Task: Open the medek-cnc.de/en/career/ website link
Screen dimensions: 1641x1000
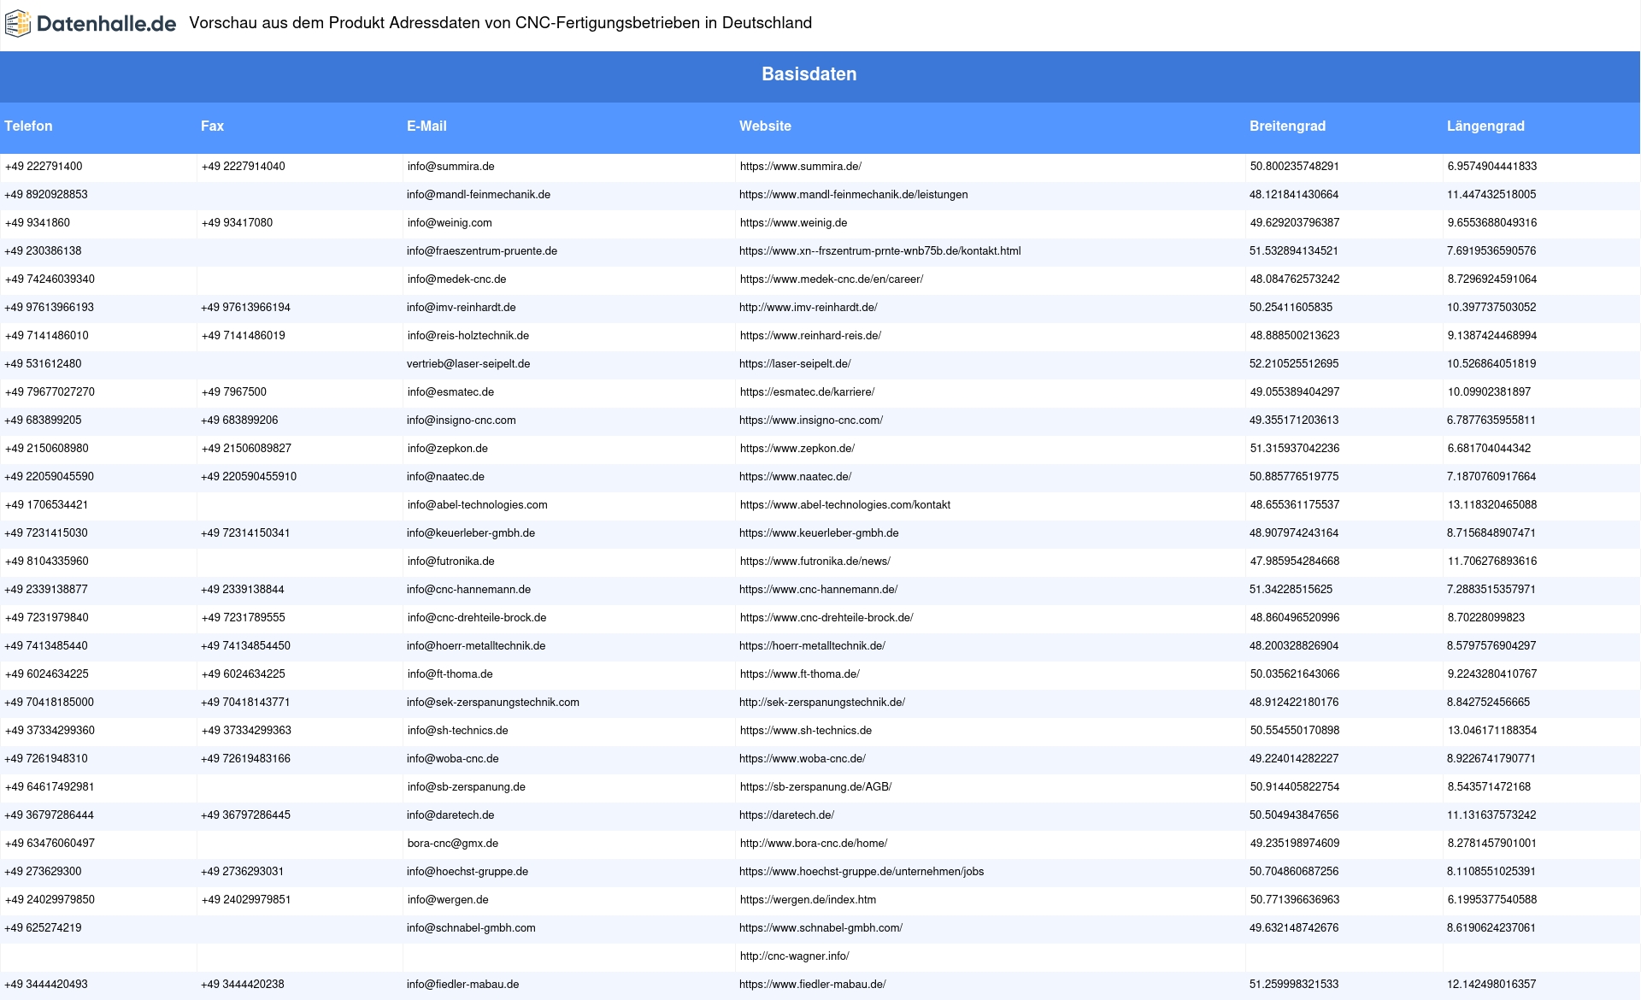Action: tap(832, 279)
